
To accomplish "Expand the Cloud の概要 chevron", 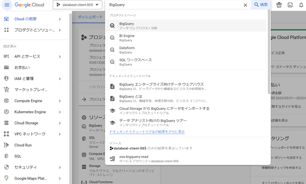I will pos(60,19).
